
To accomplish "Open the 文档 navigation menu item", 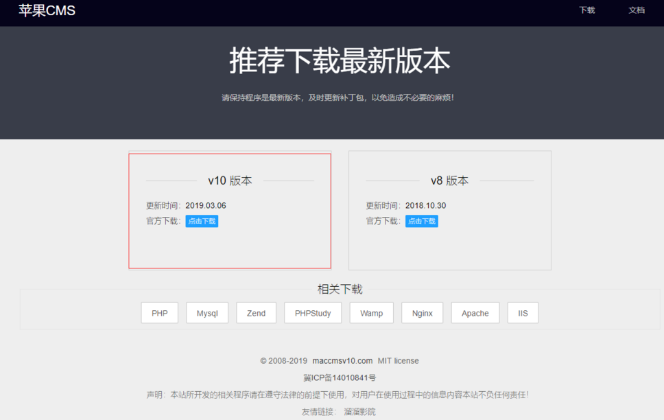I will coord(637,10).
